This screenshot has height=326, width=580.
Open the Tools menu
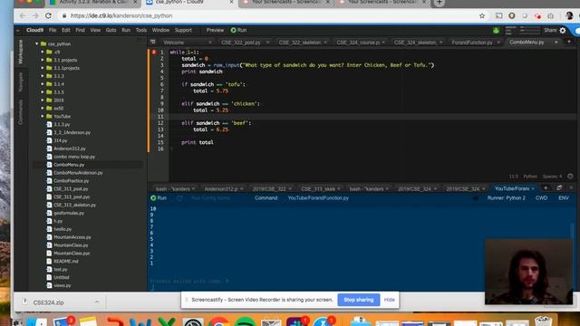click(141, 30)
